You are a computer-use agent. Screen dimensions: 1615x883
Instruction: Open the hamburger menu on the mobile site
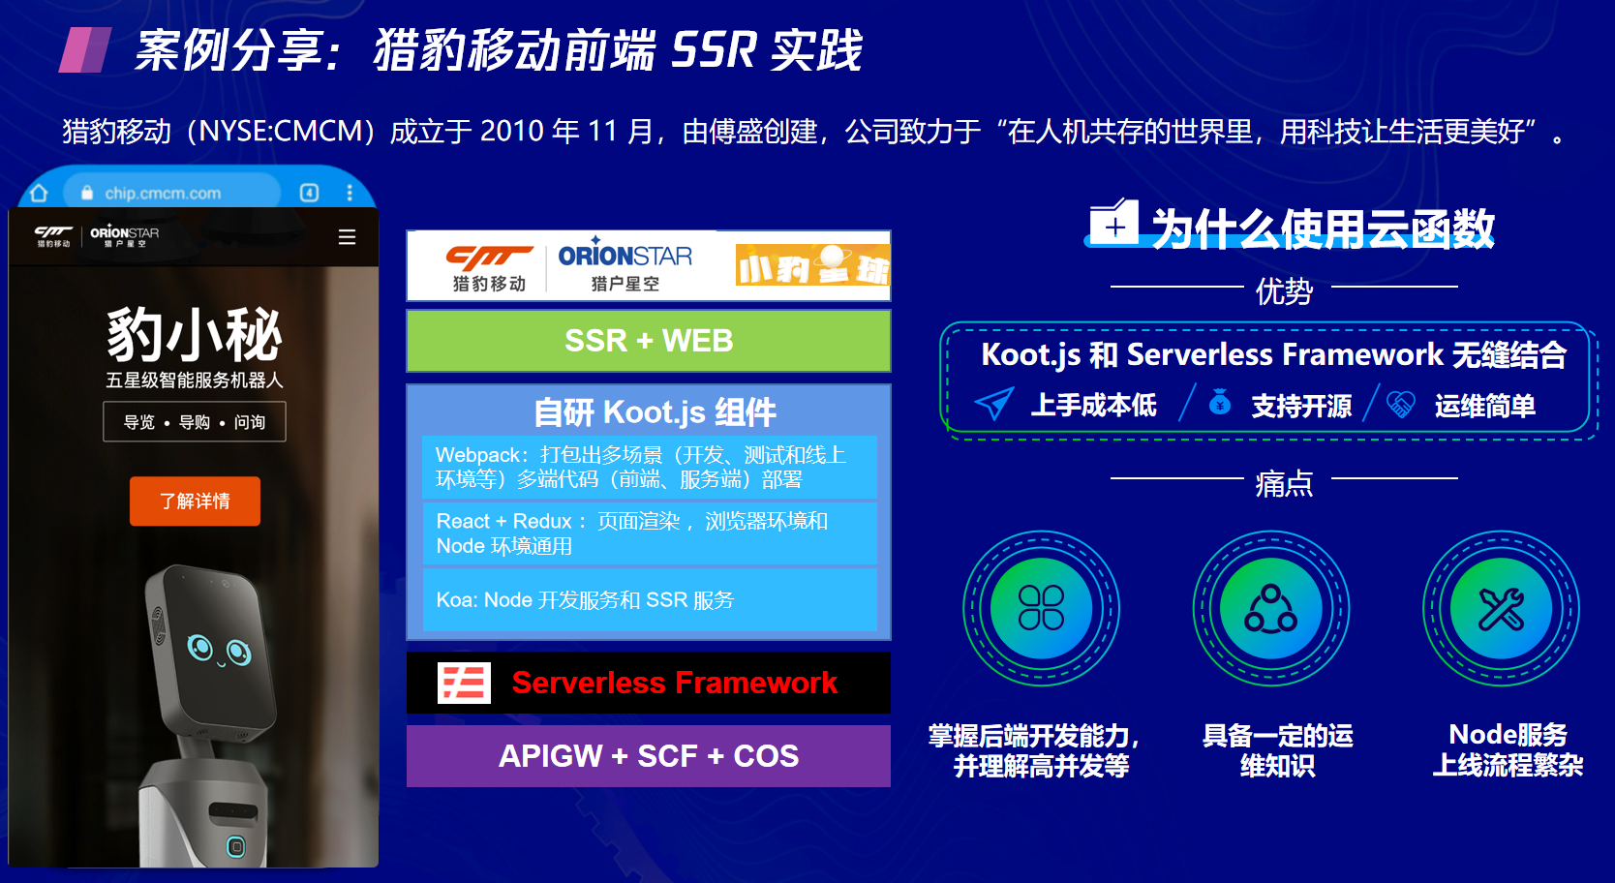pos(347,237)
